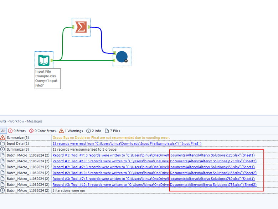Image resolution: width=278 pixels, height=209 pixels.
Task: Click file icon on Record #1 Tool #10 row
Action: (2, 161)
